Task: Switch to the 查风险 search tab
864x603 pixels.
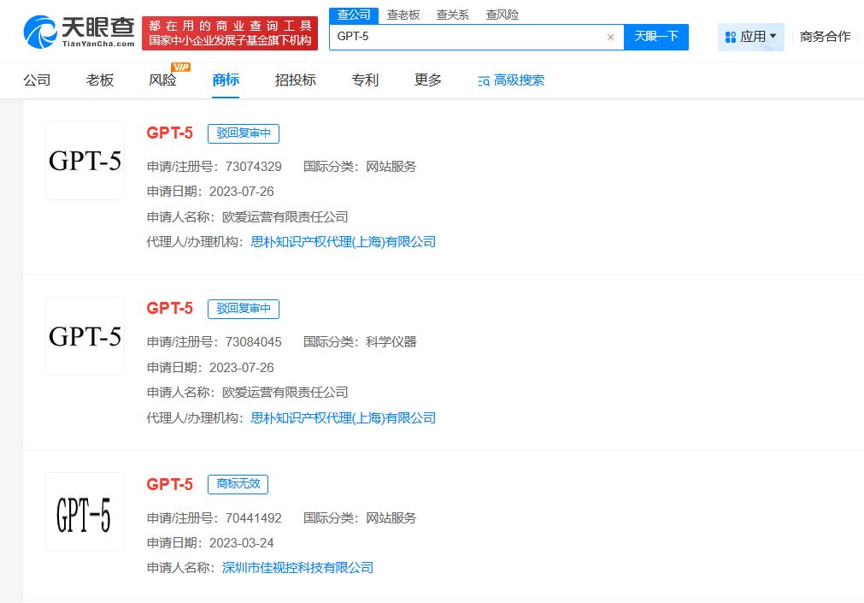Action: pos(502,15)
